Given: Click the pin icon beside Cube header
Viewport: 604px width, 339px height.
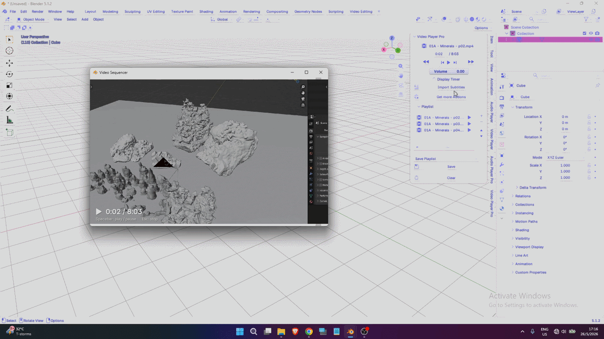Looking at the screenshot, I should (597, 86).
